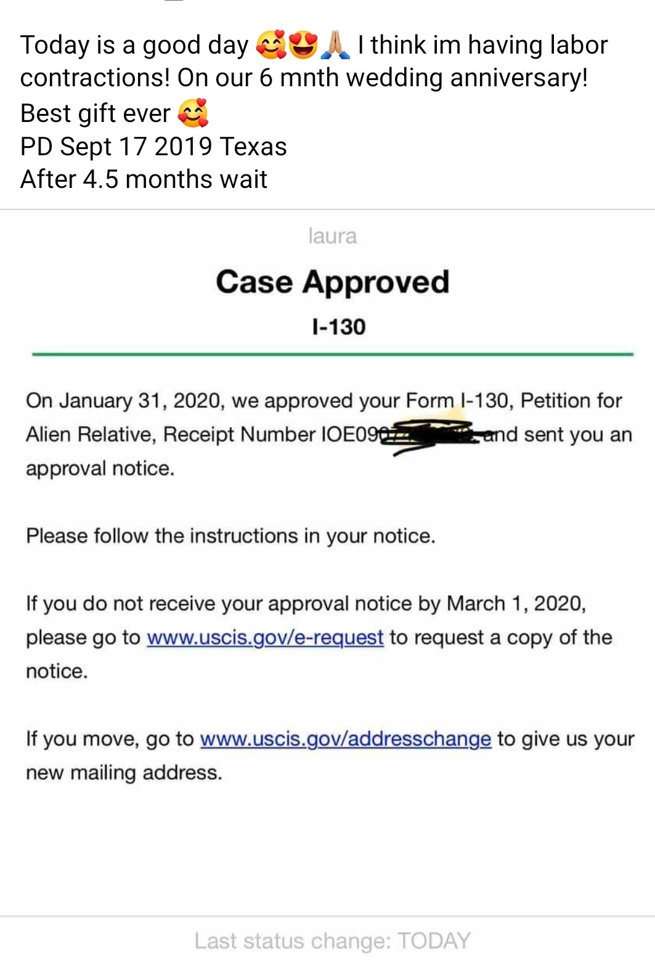Click the first smiling-face-with-hearts emoji
This screenshot has height=976, width=655.
pyautogui.click(x=271, y=46)
